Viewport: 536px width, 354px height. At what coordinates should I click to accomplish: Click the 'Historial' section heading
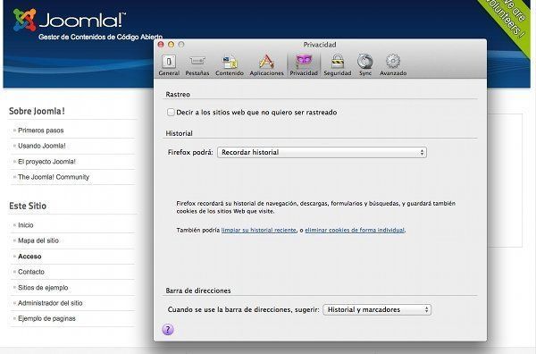coord(180,133)
